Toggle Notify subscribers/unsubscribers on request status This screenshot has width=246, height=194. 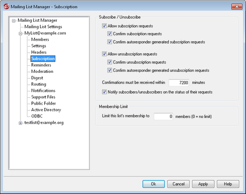click(105, 92)
